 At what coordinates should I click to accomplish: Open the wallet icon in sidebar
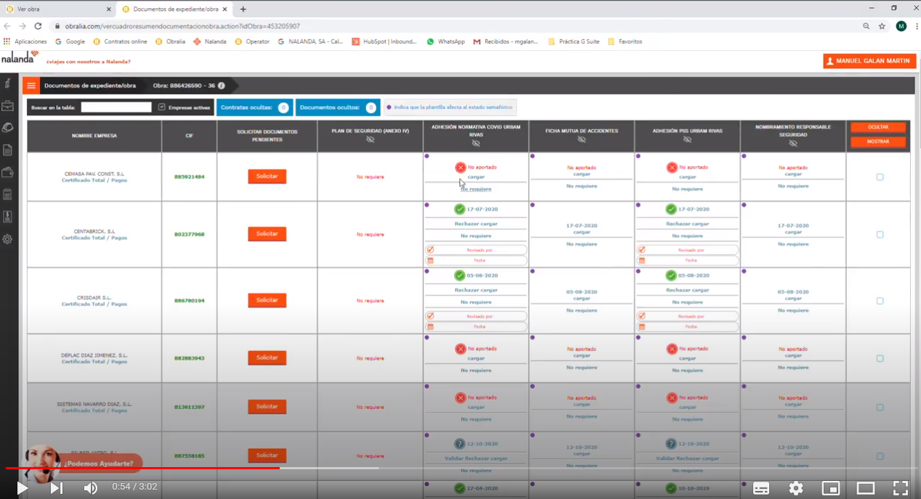8,172
